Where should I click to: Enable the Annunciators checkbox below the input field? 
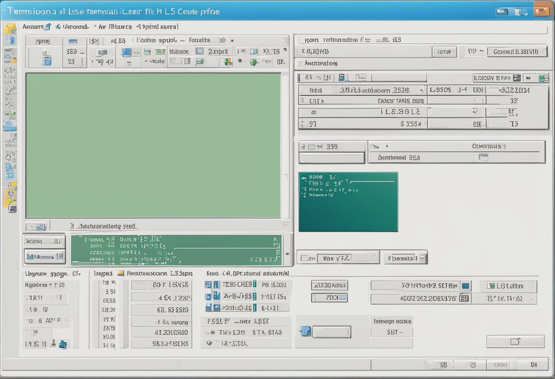pos(300,64)
